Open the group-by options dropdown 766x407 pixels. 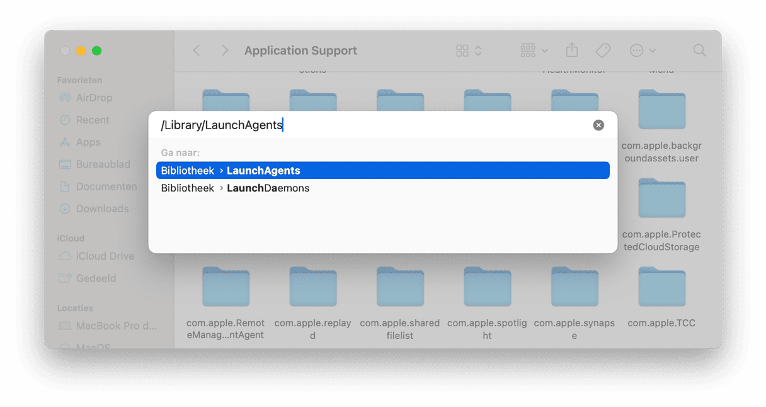tap(534, 50)
